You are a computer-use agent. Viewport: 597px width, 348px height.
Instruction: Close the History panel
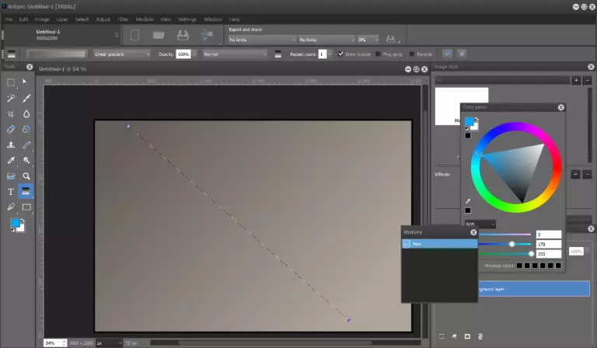[x=473, y=232]
